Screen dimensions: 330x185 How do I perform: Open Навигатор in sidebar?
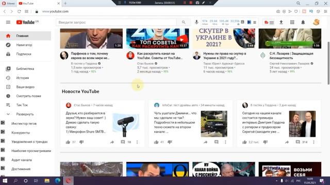[25, 45]
